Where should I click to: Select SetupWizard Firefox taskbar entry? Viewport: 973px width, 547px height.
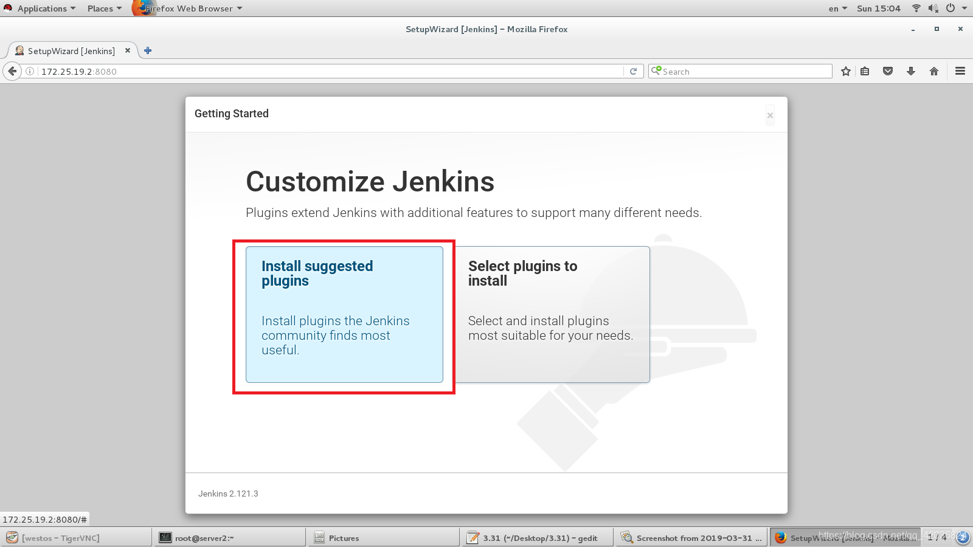[x=845, y=538]
